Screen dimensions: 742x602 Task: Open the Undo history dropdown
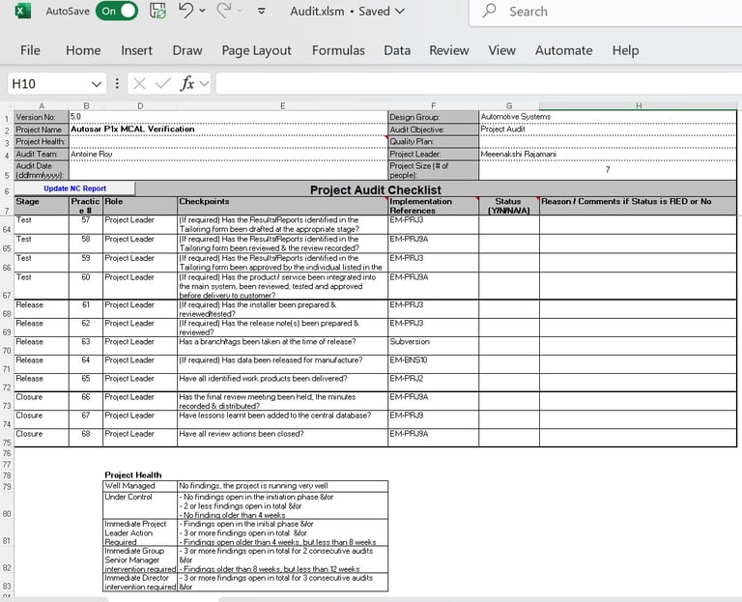[x=203, y=11]
